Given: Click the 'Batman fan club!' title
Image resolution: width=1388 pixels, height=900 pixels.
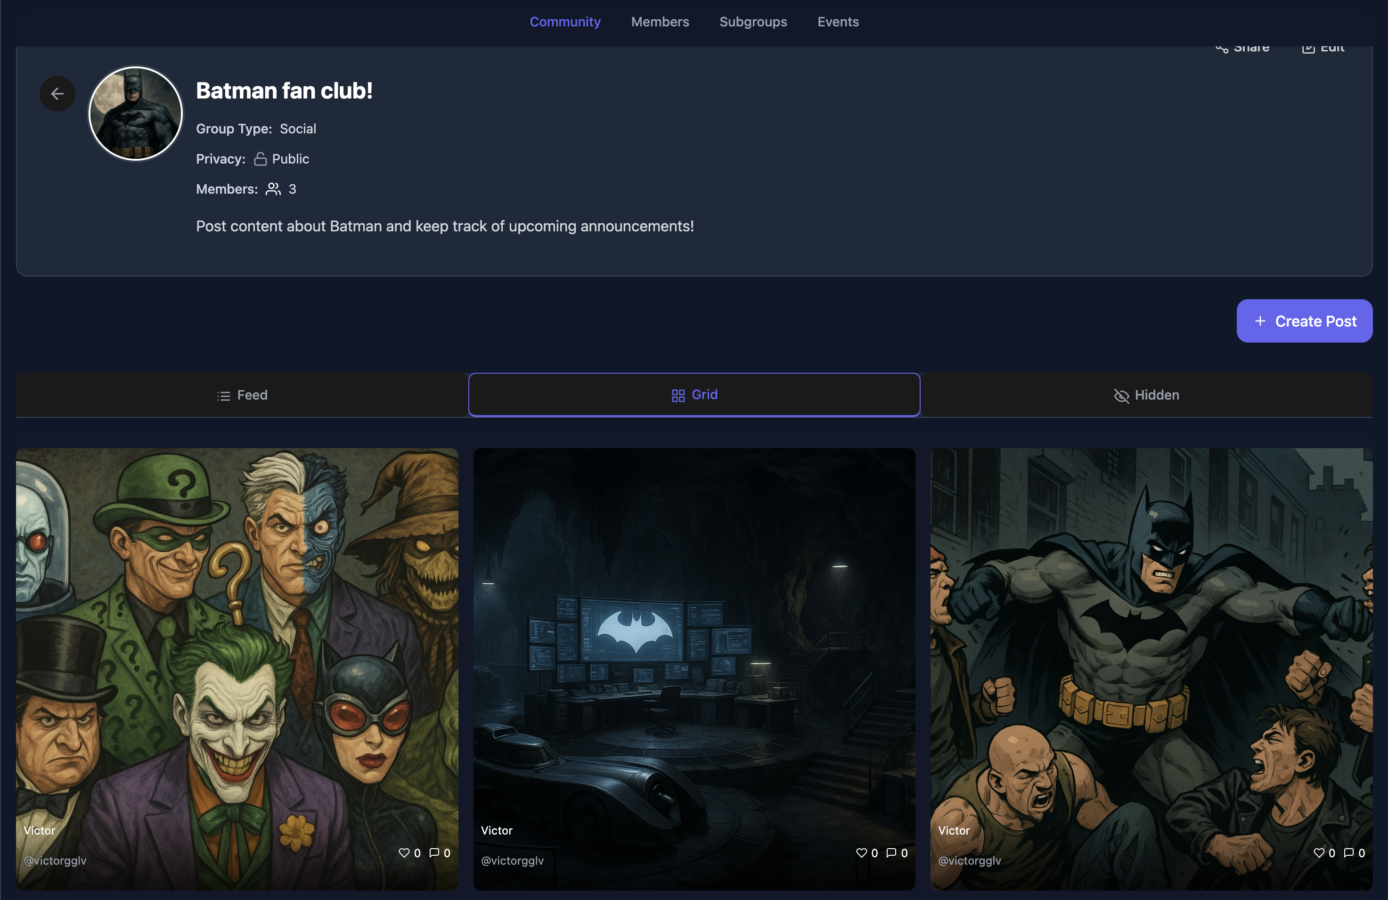Looking at the screenshot, I should 284,90.
